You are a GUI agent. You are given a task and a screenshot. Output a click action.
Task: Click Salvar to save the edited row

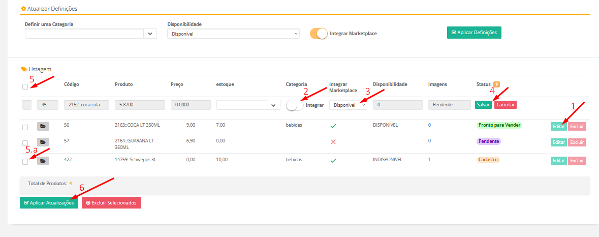pos(483,105)
